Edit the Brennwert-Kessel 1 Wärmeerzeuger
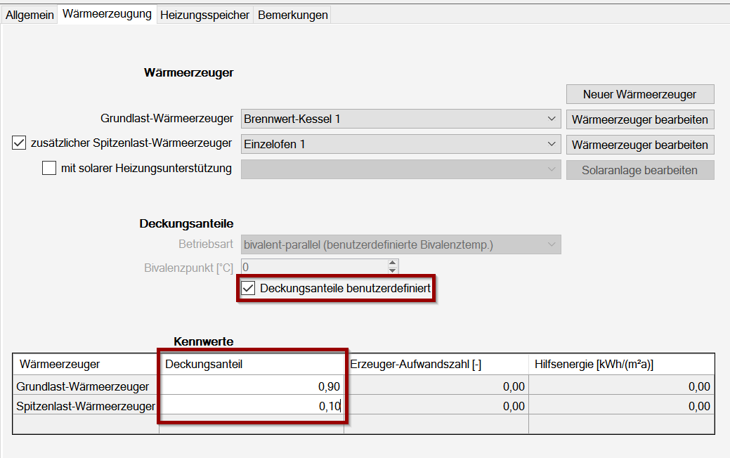The width and height of the screenshot is (730, 458). (639, 119)
